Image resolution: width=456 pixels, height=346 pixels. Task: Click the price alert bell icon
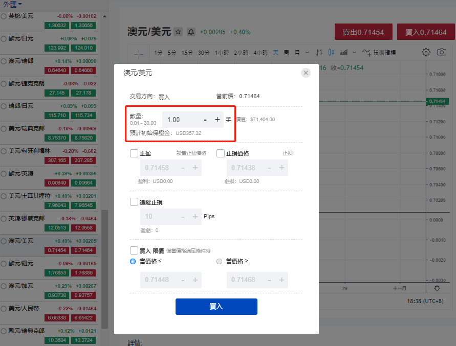(x=191, y=32)
